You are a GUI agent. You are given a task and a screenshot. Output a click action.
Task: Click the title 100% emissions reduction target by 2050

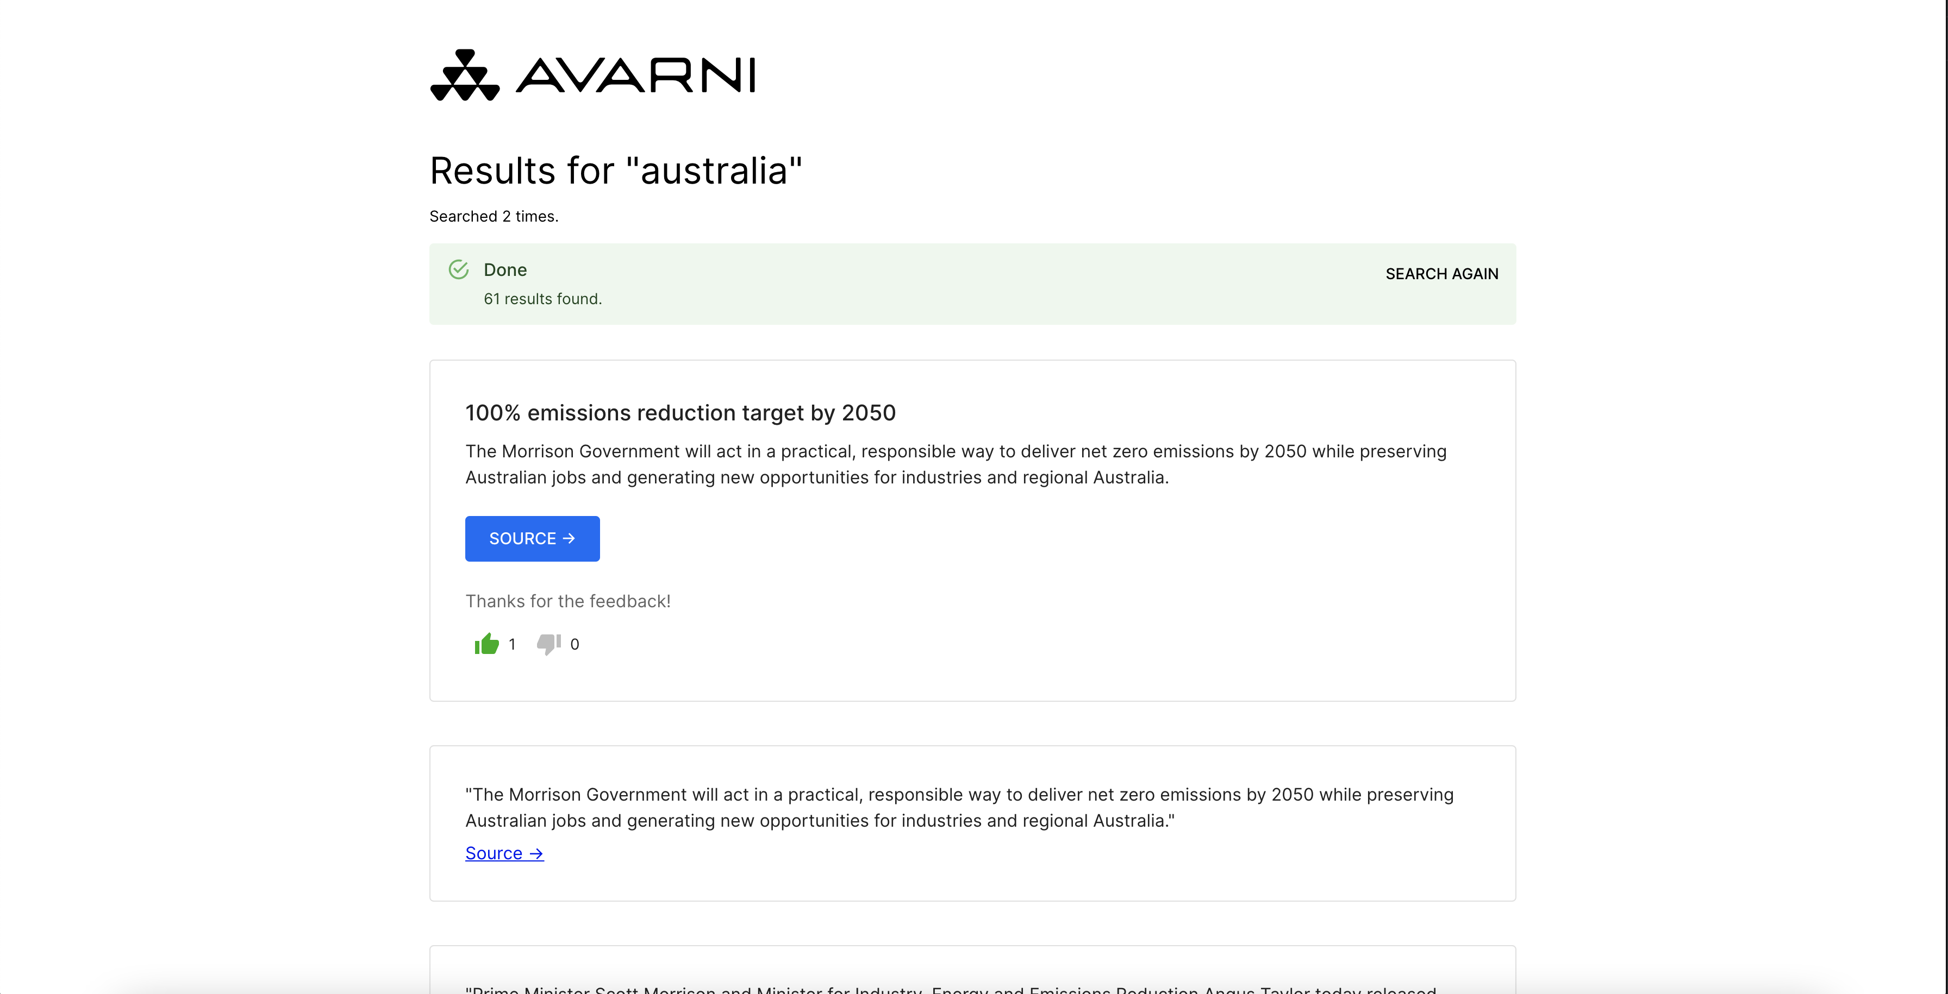click(x=680, y=413)
